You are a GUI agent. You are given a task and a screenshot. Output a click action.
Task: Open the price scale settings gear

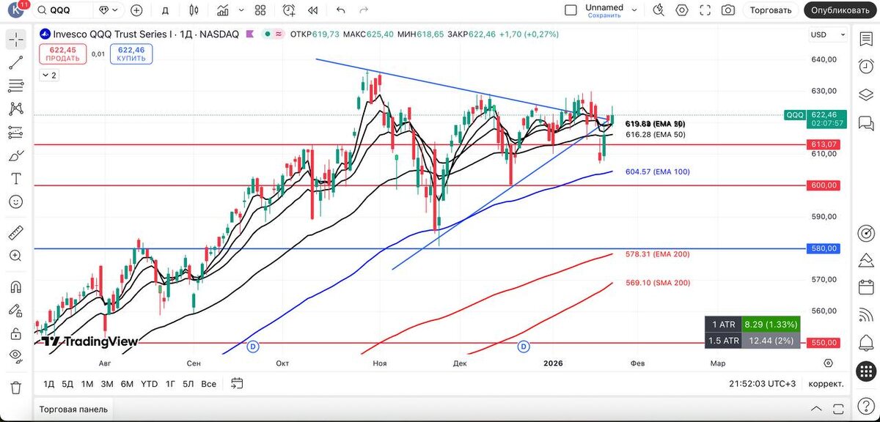tap(827, 363)
